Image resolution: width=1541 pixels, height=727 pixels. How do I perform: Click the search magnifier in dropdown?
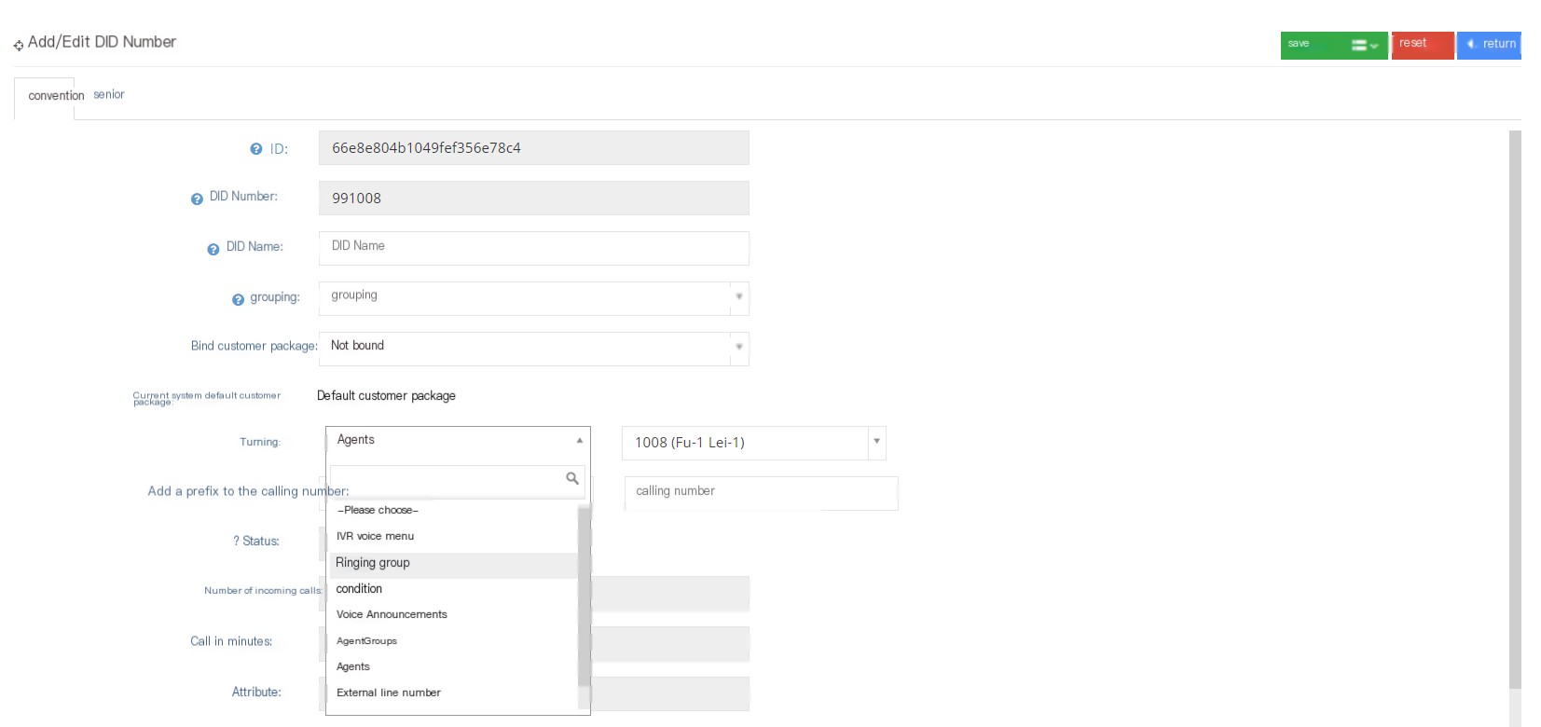pos(572,478)
